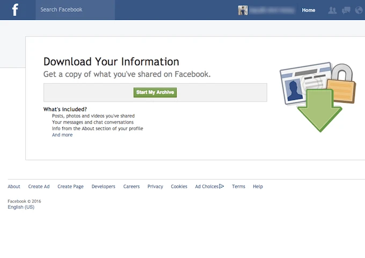
Task: Open the friend requests icon
Action: point(333,10)
